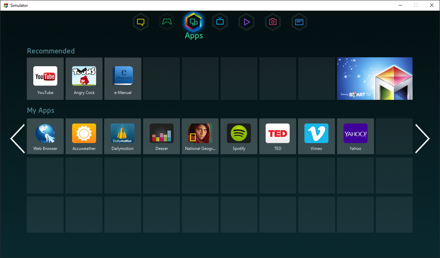Launch the Web Browser app
This screenshot has width=440, height=258.
click(x=45, y=136)
